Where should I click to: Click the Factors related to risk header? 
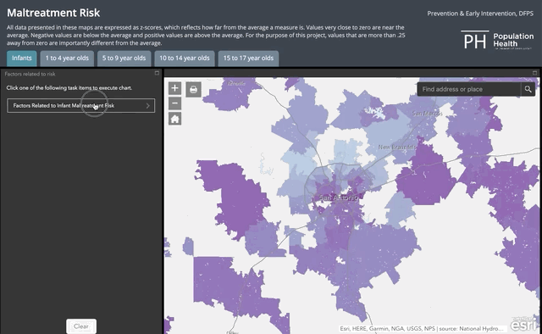click(30, 74)
